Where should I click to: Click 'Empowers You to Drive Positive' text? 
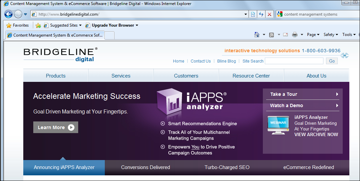(201, 147)
